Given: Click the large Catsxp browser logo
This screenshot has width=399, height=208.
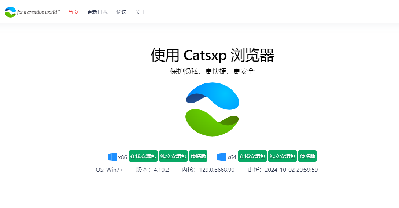Looking at the screenshot, I should point(212,109).
